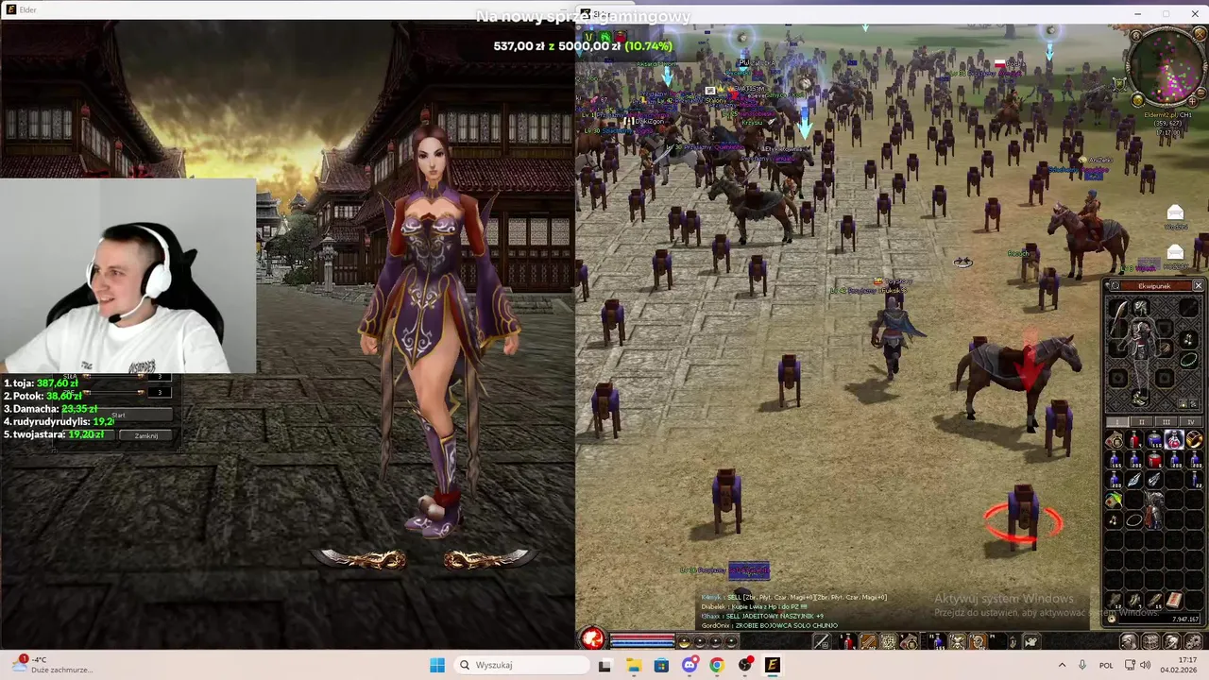This screenshot has width=1209, height=680.
Task: Select next character with right winged arrow
Action: [x=487, y=559]
